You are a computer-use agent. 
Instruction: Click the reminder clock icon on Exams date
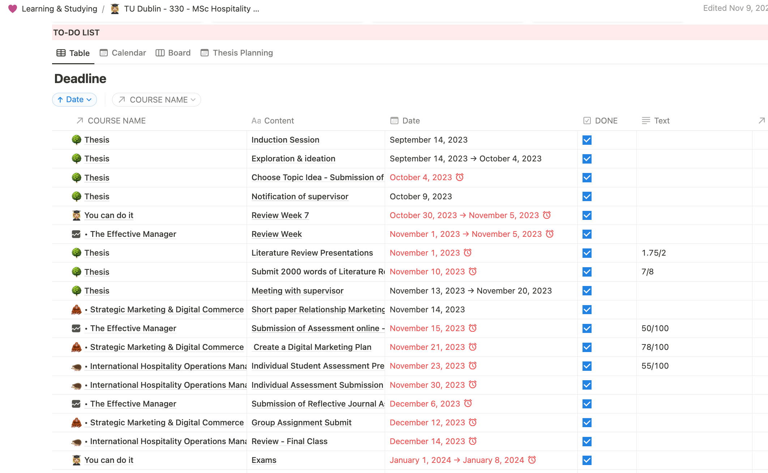tap(532, 460)
